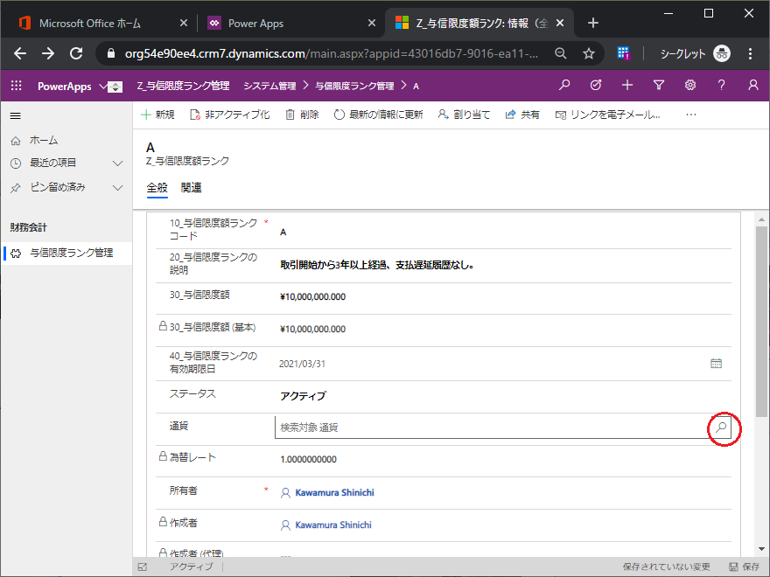Screen dimensions: 770x577
Task: Click the 新規 button in command bar
Action: [x=157, y=115]
